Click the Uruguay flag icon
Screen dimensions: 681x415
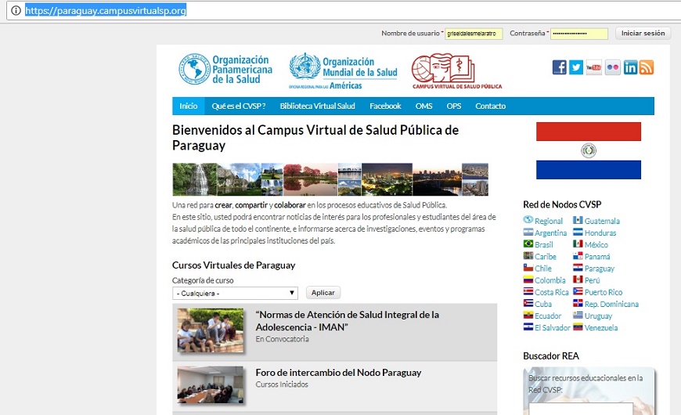[578, 315]
